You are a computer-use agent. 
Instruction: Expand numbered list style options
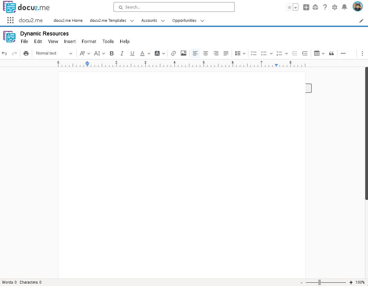287,54
